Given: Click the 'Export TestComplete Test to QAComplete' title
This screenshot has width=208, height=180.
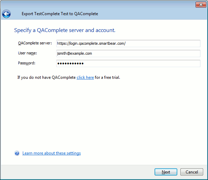Looking at the screenshot, I should coord(60,14).
